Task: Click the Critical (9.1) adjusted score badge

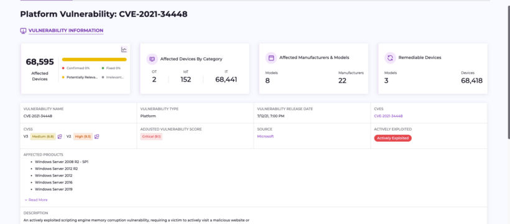Action: tap(151, 137)
